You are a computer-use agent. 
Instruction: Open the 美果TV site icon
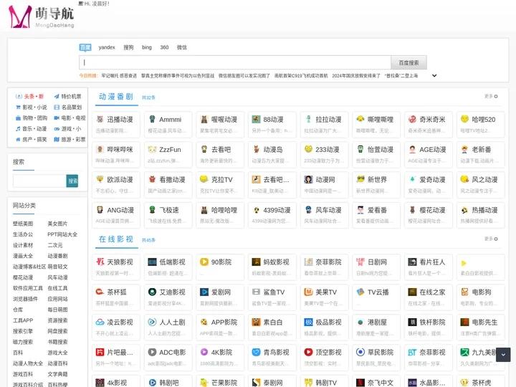[x=308, y=292]
